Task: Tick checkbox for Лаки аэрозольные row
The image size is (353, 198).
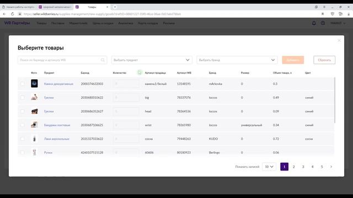Action: point(22,139)
